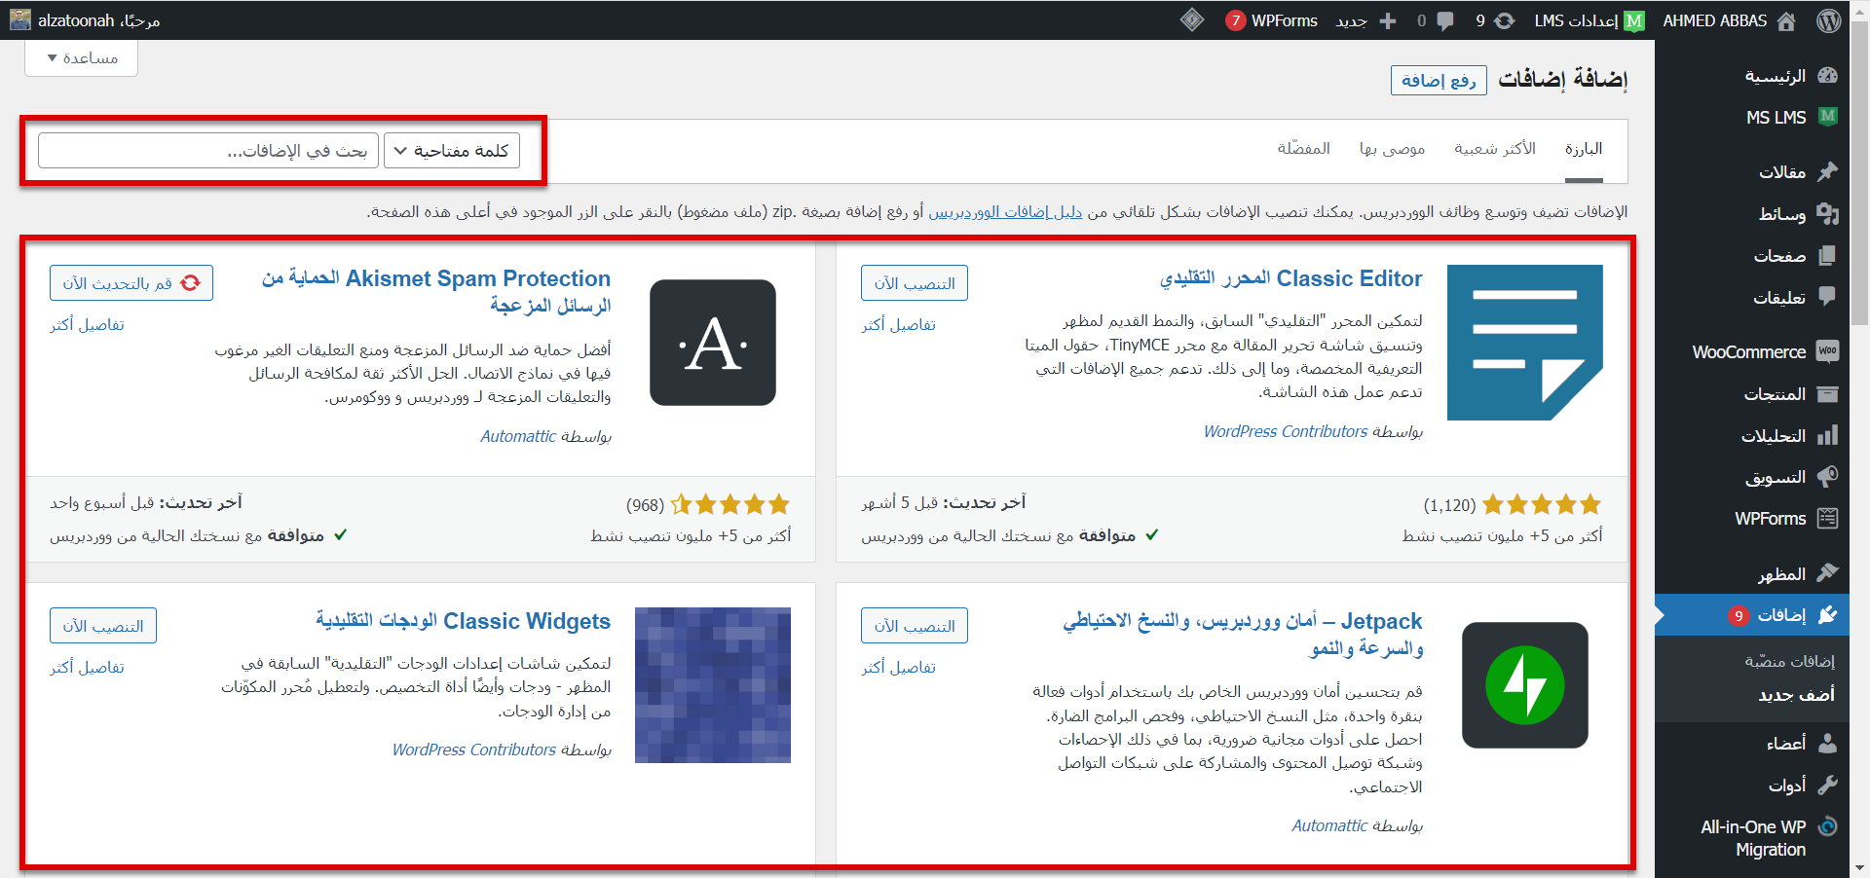Image resolution: width=1870 pixels, height=878 pixels.
Task: Open WPForms admin bar item
Action: [x=1272, y=20]
